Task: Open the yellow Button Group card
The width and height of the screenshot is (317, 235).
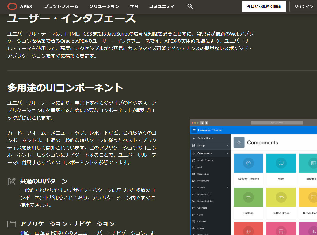Action: pyautogui.click(x=281, y=203)
